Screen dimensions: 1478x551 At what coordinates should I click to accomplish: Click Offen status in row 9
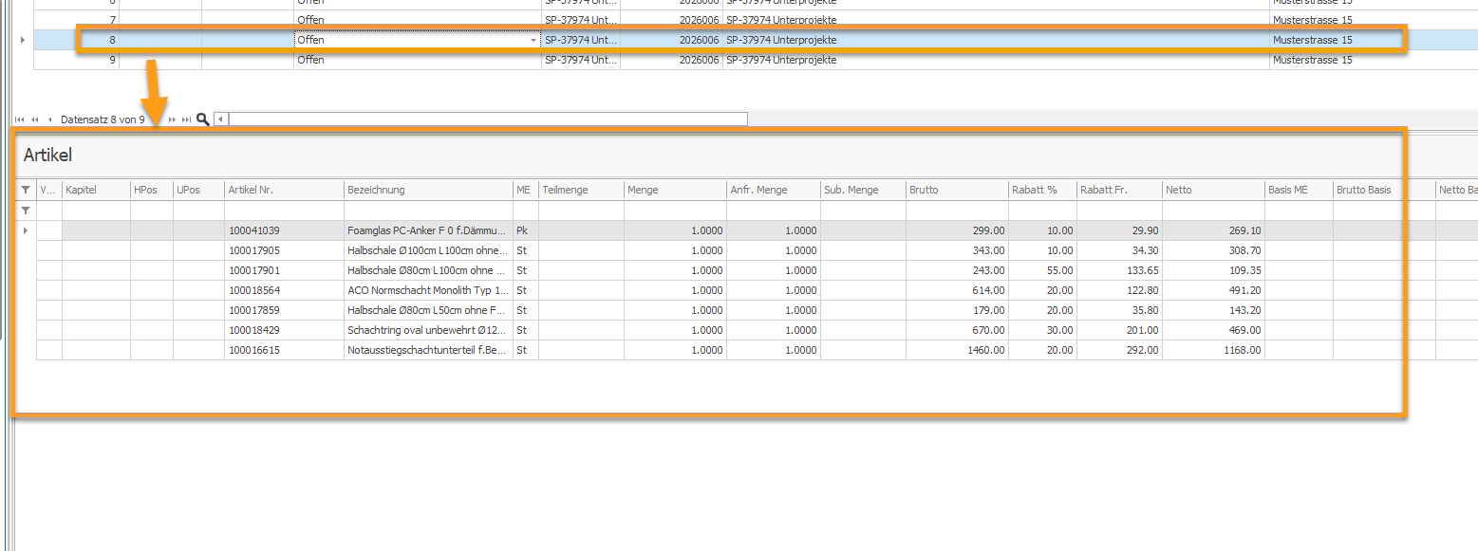[x=418, y=60]
